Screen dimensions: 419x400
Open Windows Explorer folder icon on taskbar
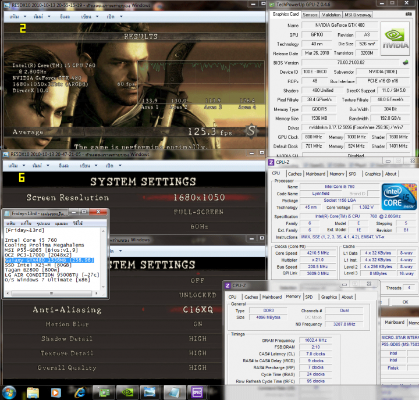(33, 392)
